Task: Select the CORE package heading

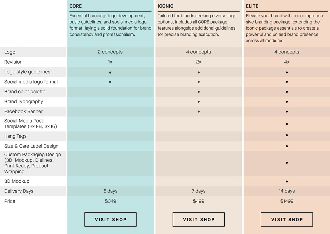Action: pos(76,6)
